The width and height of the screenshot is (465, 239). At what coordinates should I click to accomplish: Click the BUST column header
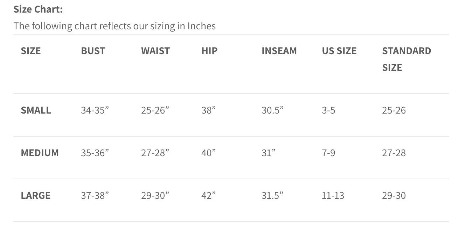93,51
